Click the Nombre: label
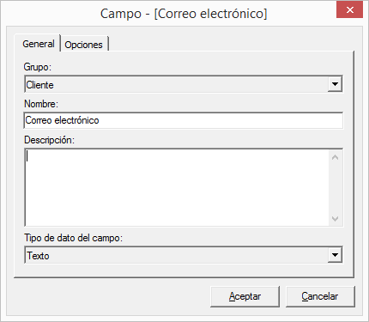Screen dimensions: 369x322 click(x=41, y=104)
